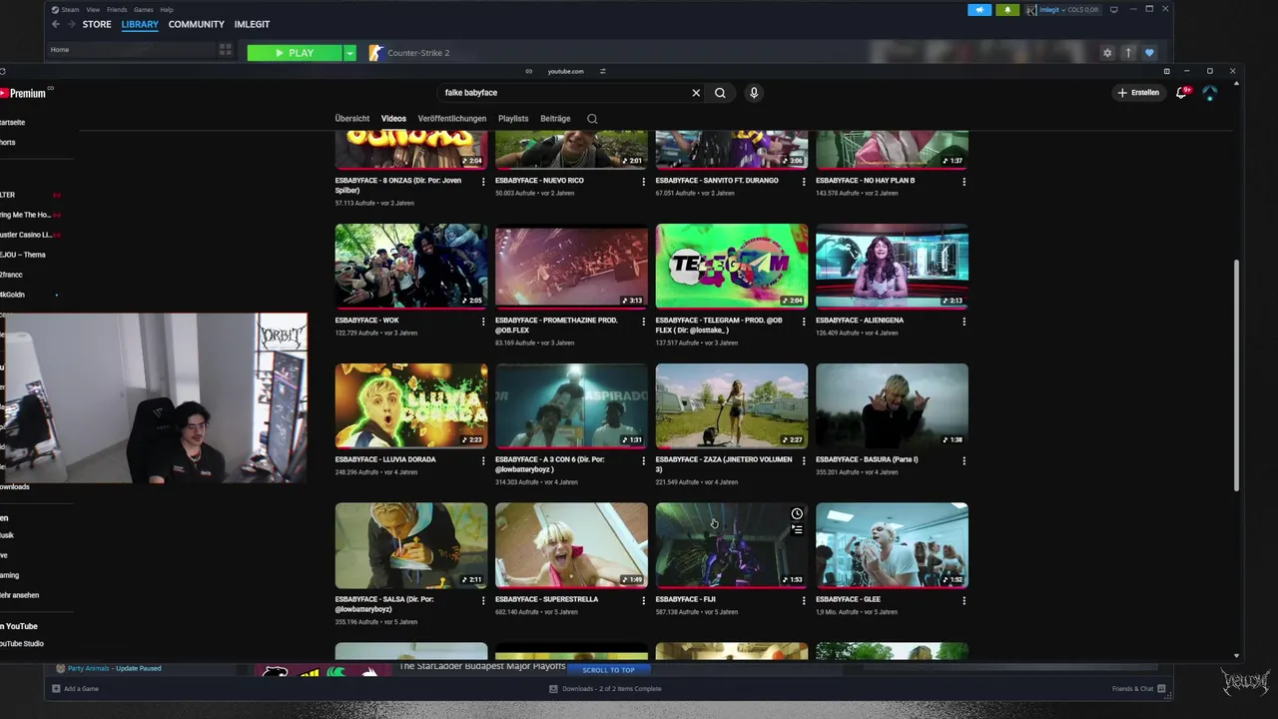Open the TELEGRAM video thumbnail
The width and height of the screenshot is (1278, 719).
click(732, 266)
